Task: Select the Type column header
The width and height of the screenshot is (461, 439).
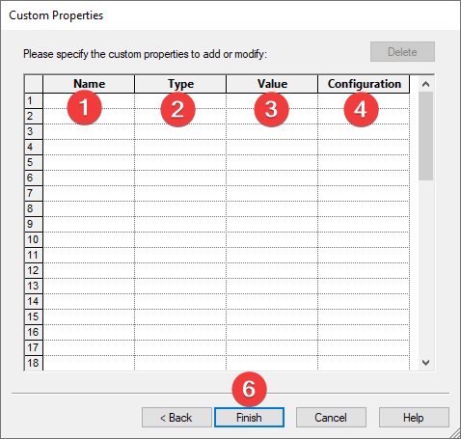Action: click(180, 84)
